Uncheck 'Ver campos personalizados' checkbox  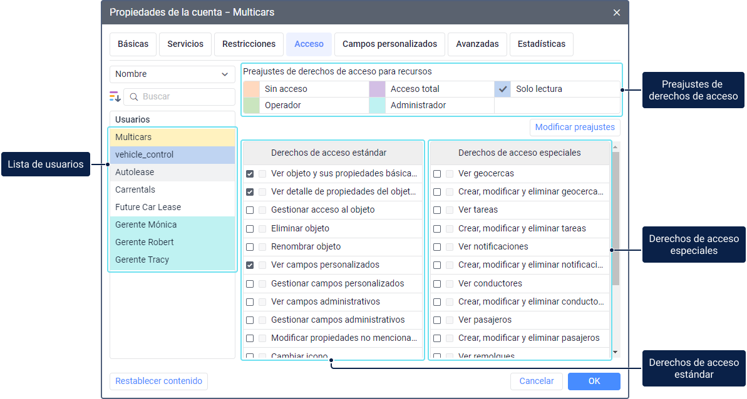[x=250, y=265]
